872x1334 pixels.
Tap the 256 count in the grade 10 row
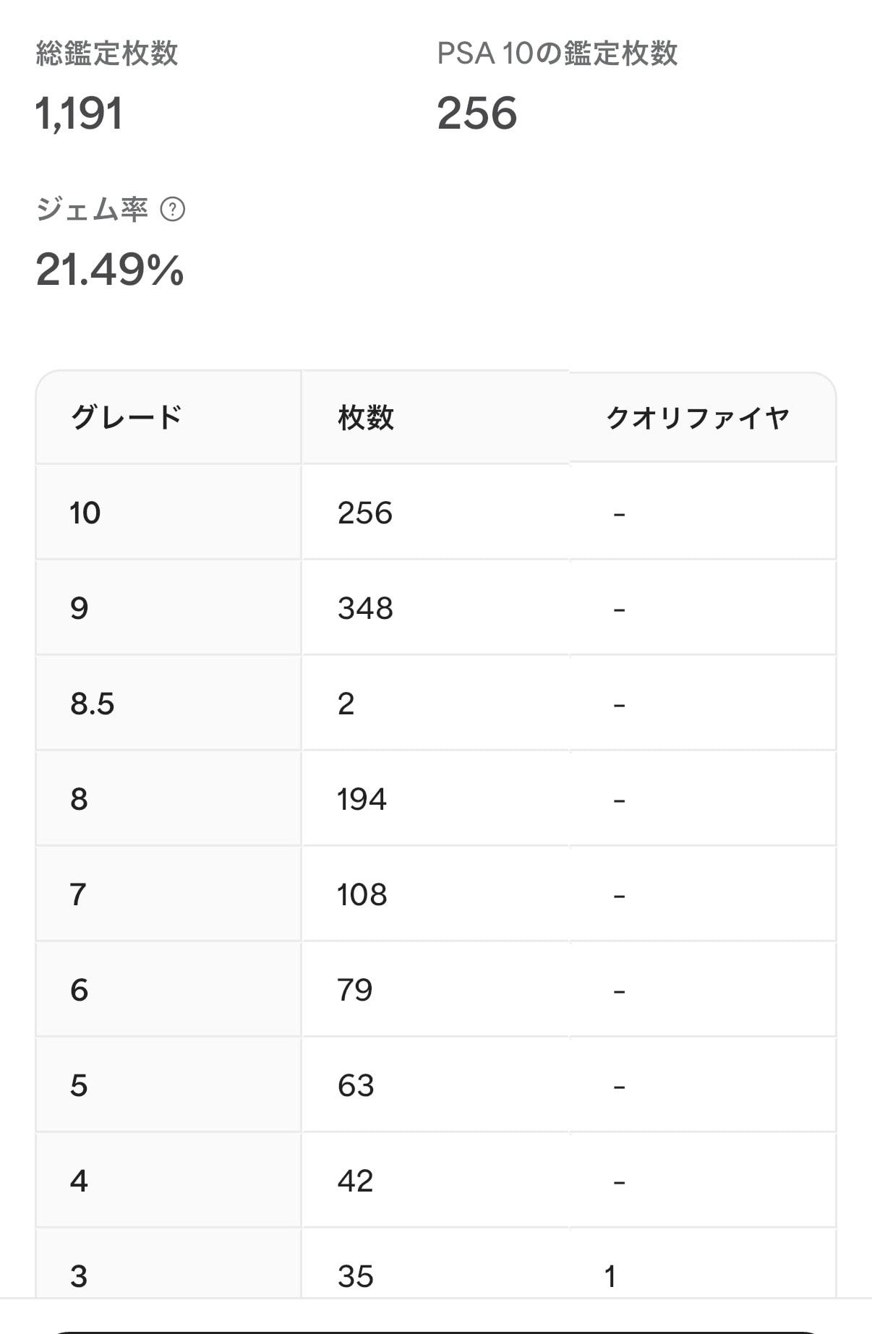click(x=365, y=513)
